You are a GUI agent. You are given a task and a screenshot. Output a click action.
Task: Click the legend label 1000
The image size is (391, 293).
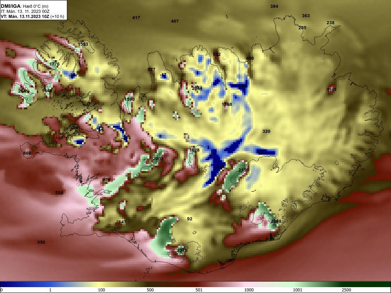coord(249,290)
